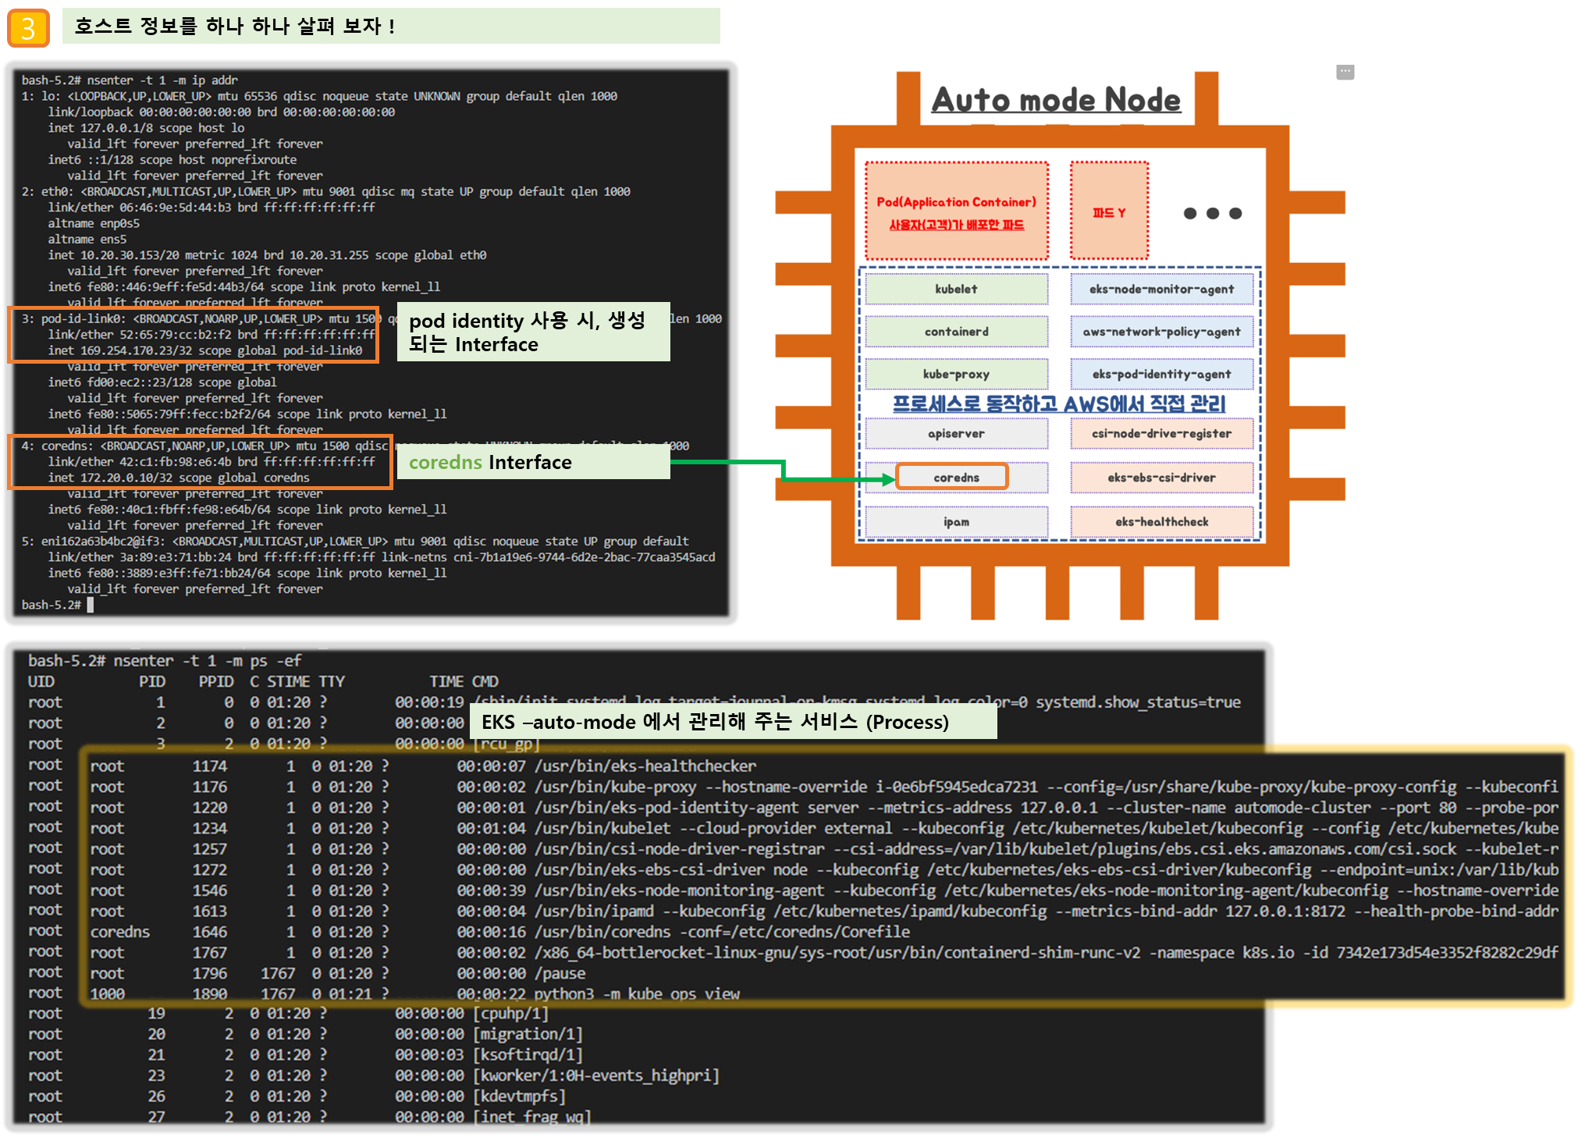Click the eks-healthcheck box
The height and width of the screenshot is (1137, 1578).
click(1161, 521)
